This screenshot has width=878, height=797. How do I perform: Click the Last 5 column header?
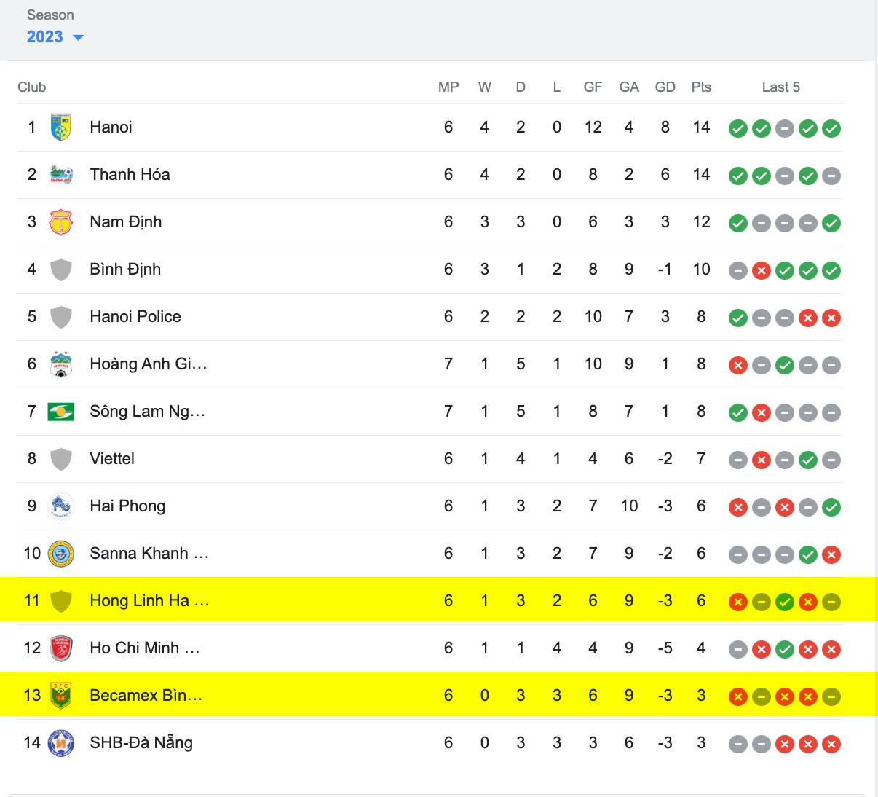click(781, 87)
